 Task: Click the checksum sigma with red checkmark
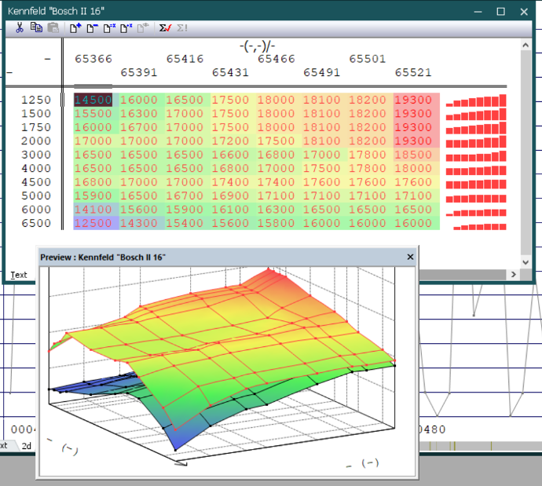(165, 28)
